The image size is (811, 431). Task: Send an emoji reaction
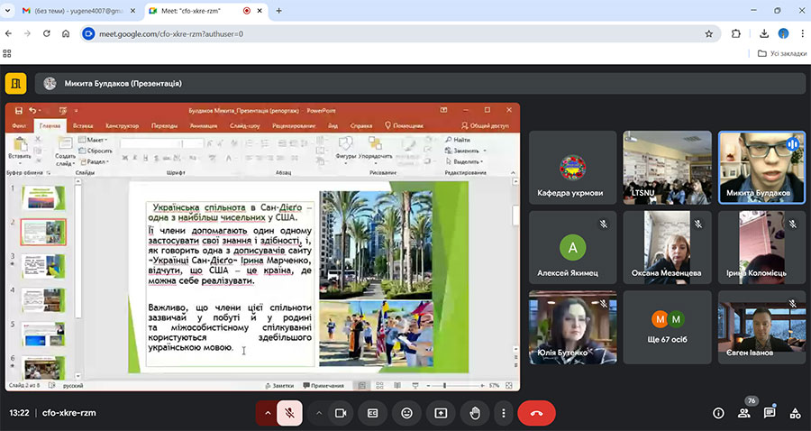coord(406,412)
